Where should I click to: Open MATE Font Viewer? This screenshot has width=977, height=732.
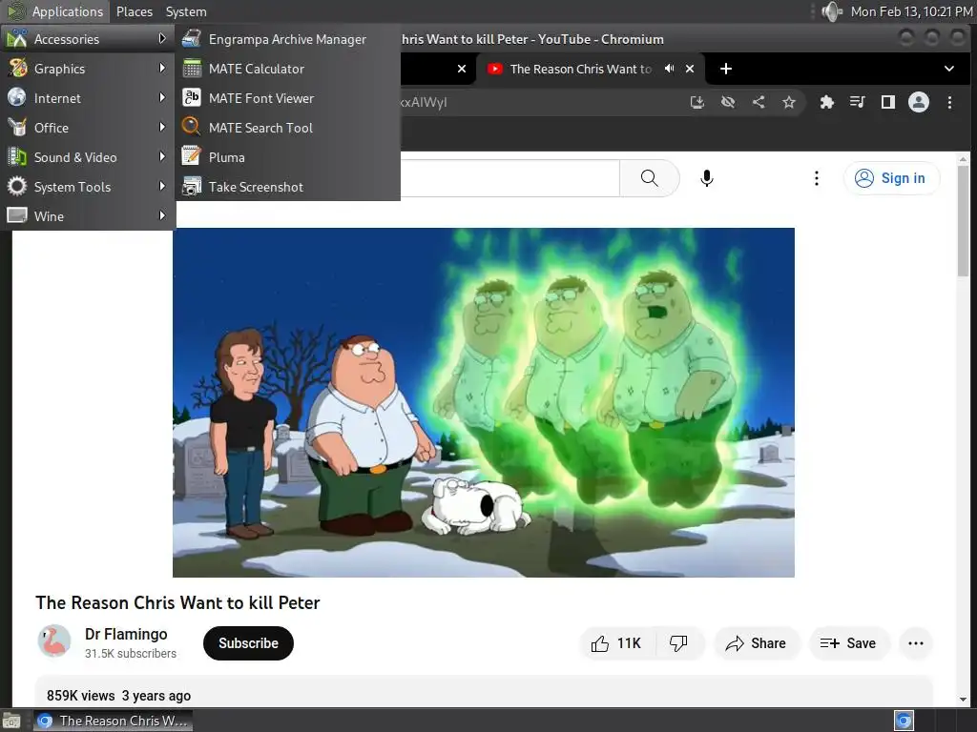287,98
